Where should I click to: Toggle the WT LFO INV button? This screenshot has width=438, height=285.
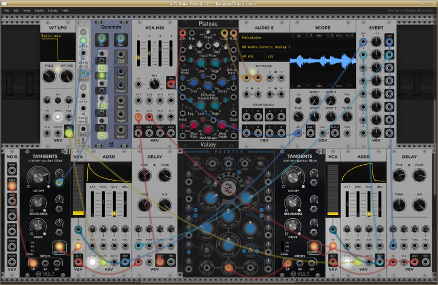[58, 100]
